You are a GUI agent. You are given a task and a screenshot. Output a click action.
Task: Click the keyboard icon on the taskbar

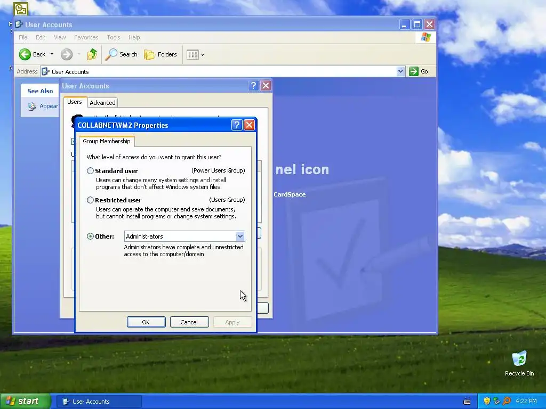tap(467, 402)
